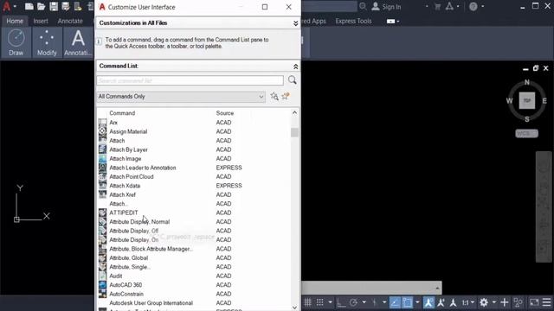Open the All Commands Only filter dropdown

pyautogui.click(x=181, y=97)
